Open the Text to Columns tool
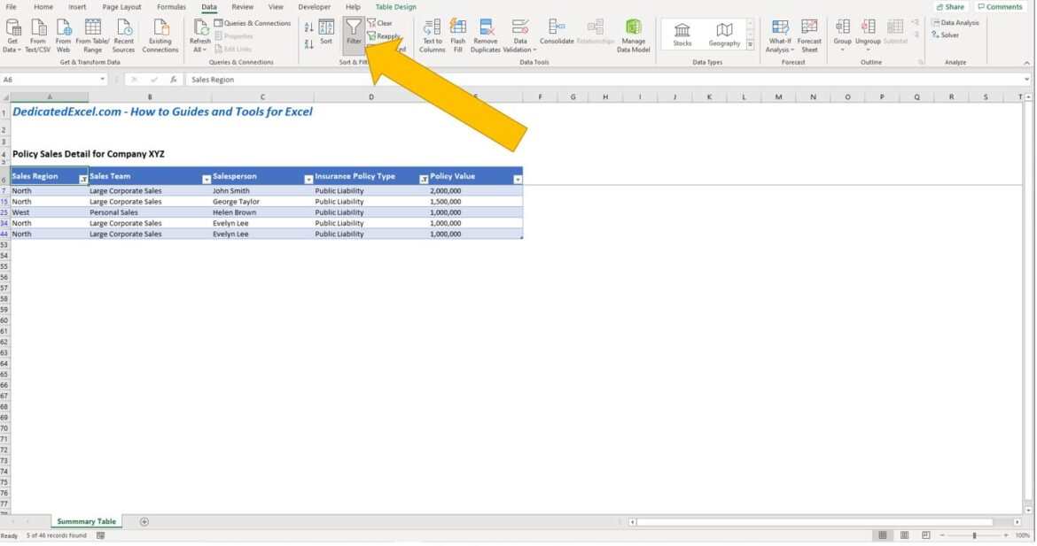This screenshot has height=546, width=1037. coord(432,35)
